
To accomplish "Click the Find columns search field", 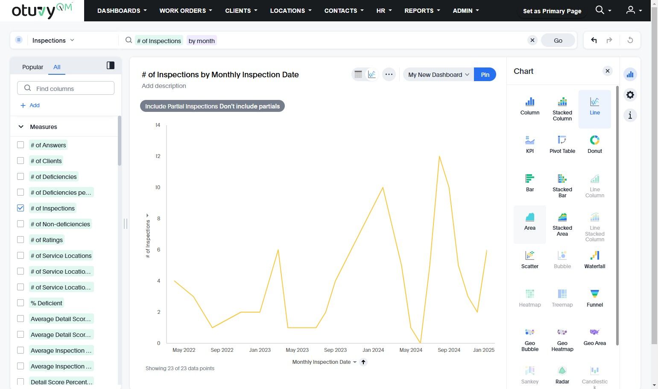I will 66,88.
